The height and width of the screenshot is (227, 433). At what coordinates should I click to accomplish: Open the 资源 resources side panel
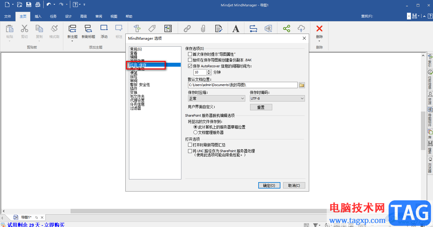pyautogui.click(x=430, y=98)
